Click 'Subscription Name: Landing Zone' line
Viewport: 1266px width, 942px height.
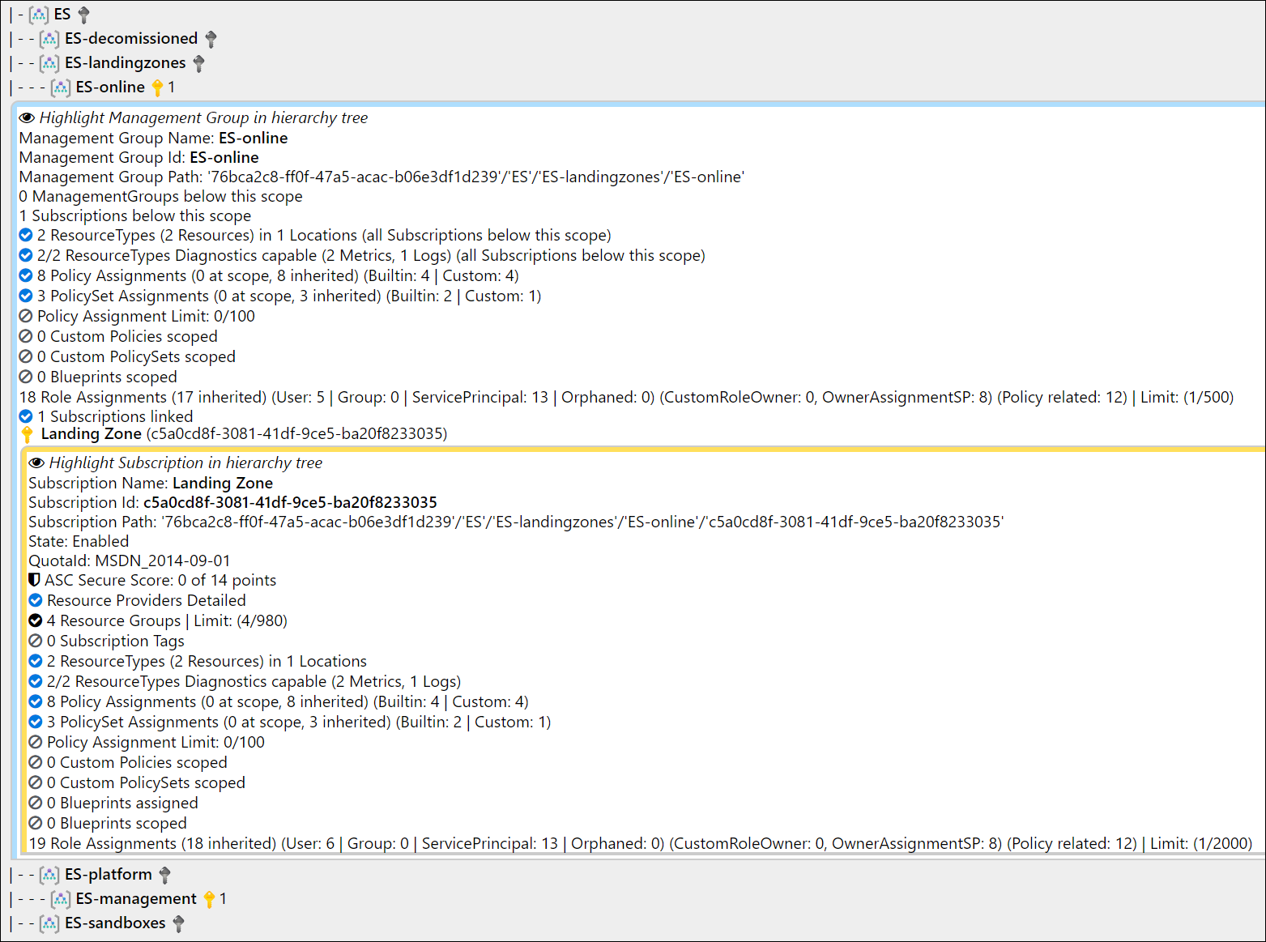(x=151, y=484)
